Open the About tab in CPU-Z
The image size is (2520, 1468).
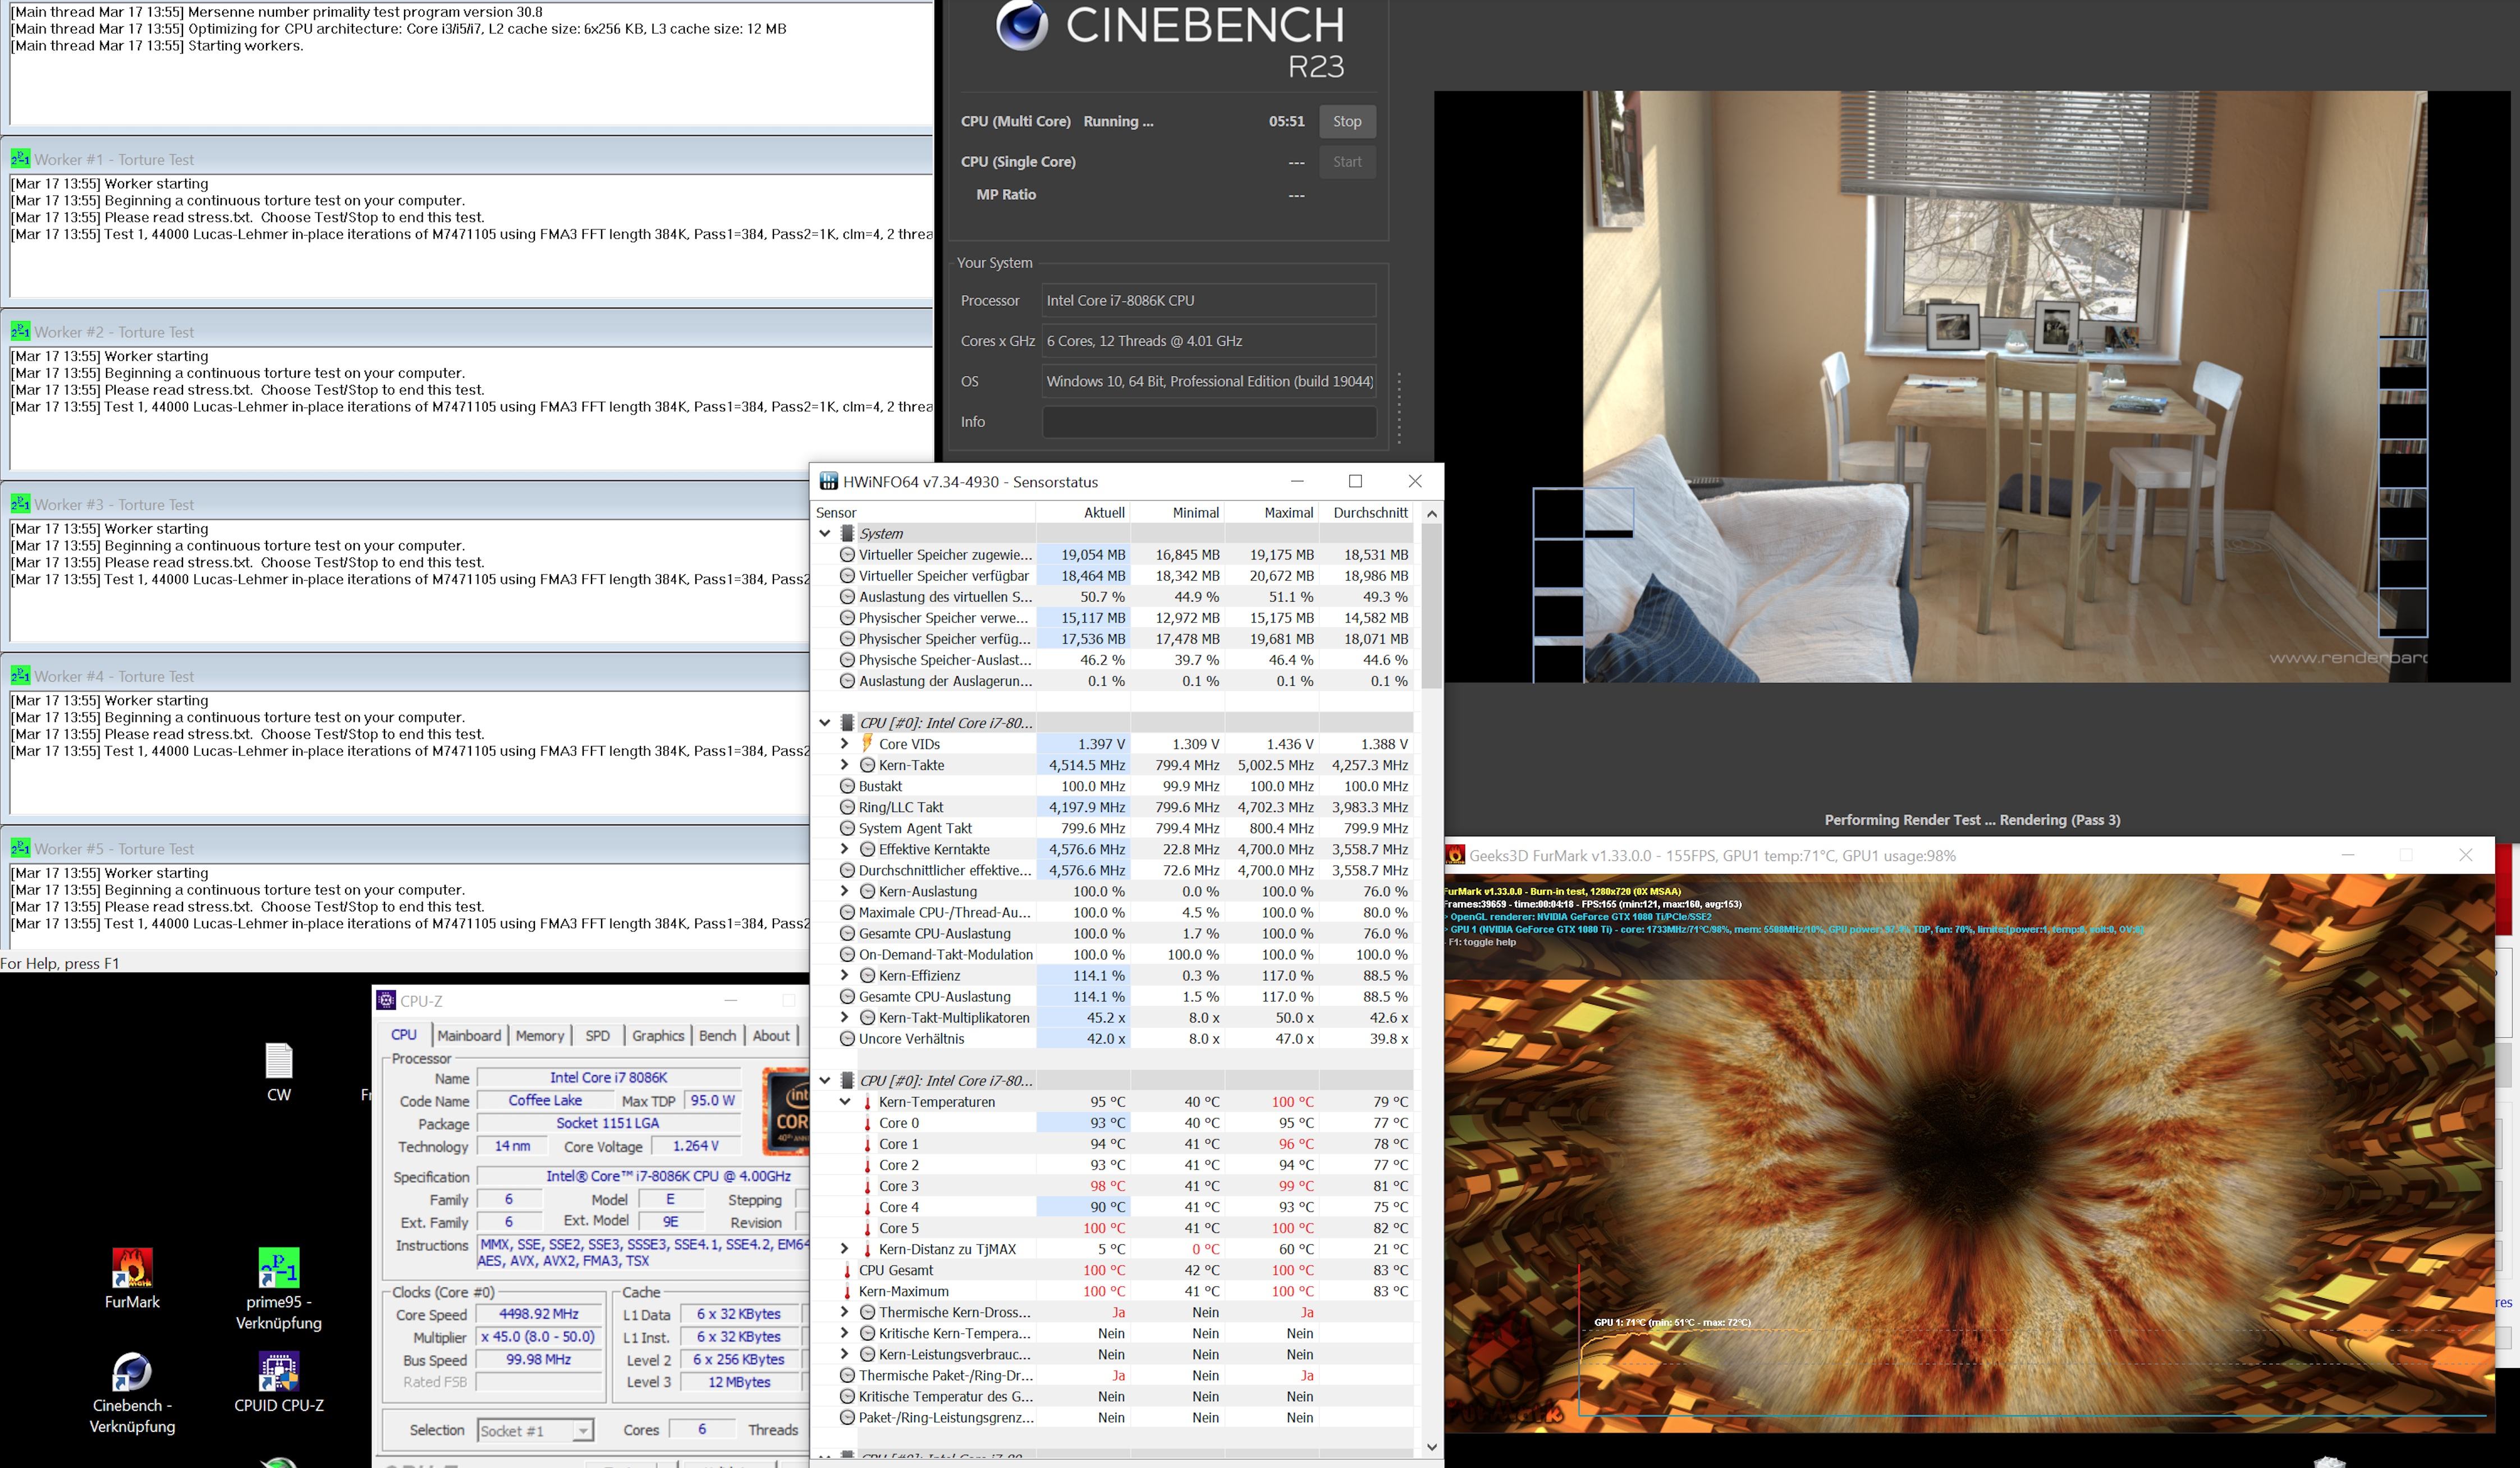(x=771, y=1036)
